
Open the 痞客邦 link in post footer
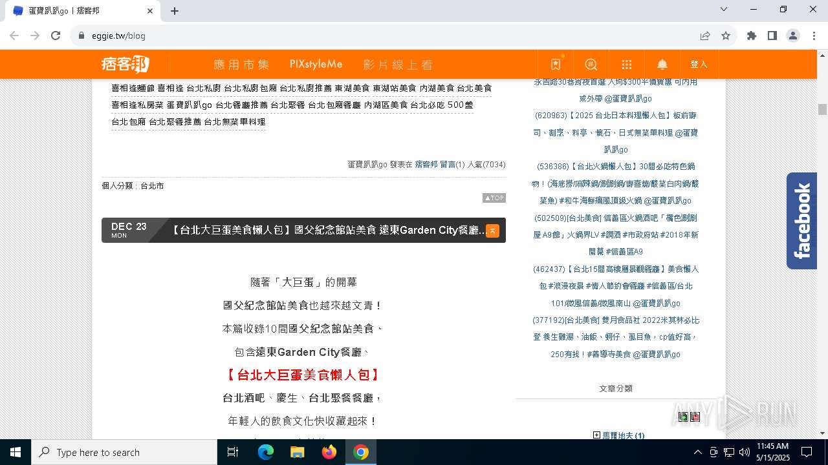pos(426,165)
